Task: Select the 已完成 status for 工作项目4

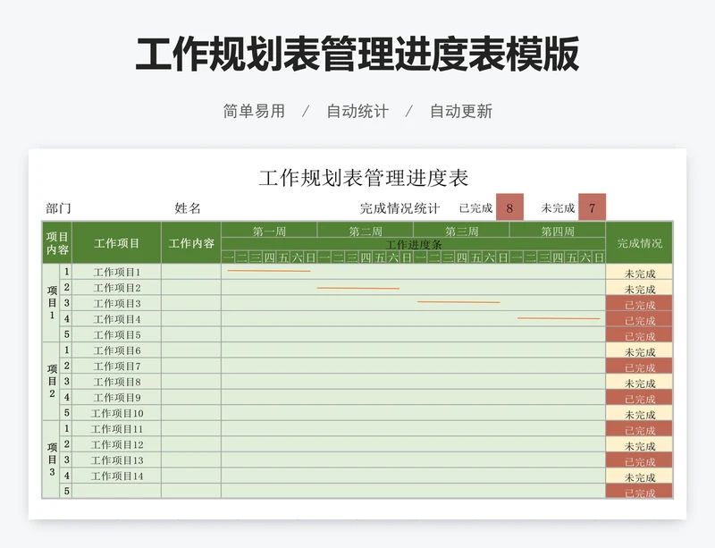Action: tap(639, 319)
